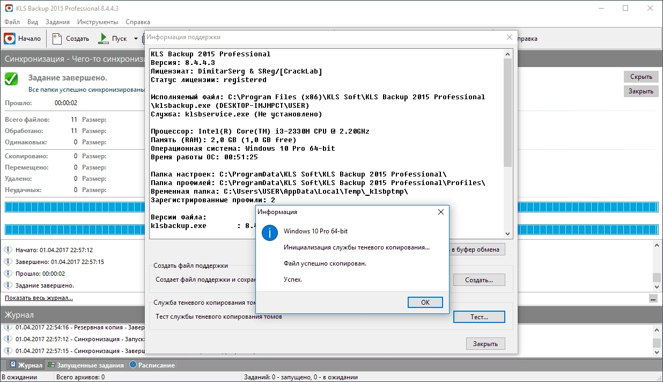Screen dimensions: 663x382
Task: Click the Запущенные задания tab icon
Action: click(51, 365)
